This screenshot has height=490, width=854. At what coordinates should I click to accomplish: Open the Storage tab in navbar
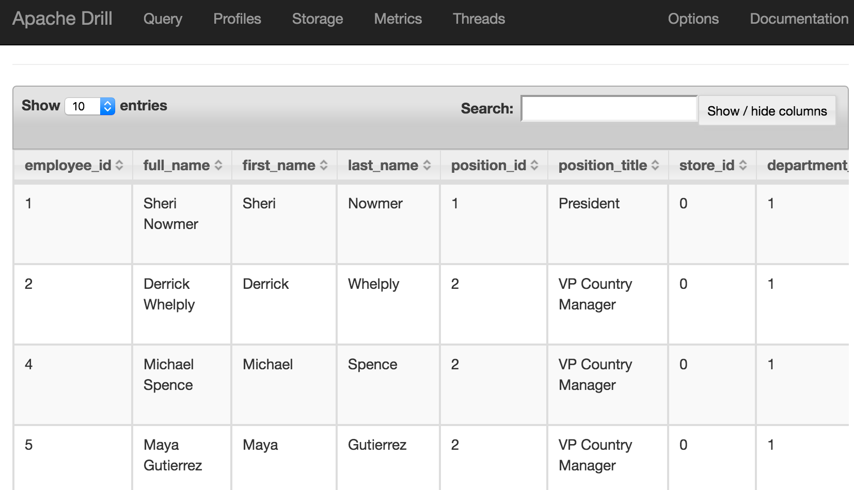[x=318, y=19]
